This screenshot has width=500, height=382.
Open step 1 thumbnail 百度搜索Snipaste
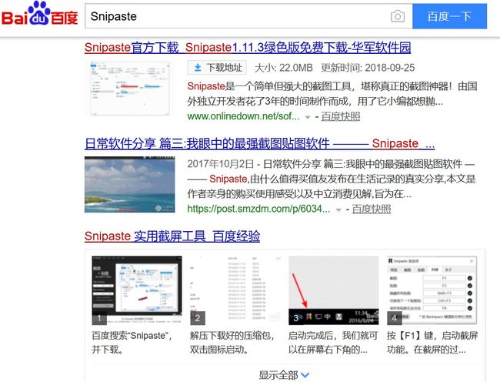tap(137, 290)
